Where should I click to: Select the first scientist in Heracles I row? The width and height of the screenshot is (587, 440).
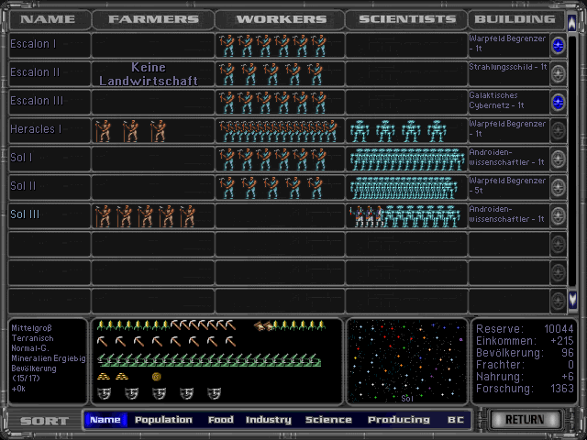click(x=359, y=131)
